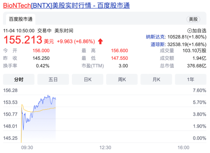This screenshot has height=153, width=210.
Task: Click the red up-arrow price indicator
Action: [x=100, y=41]
